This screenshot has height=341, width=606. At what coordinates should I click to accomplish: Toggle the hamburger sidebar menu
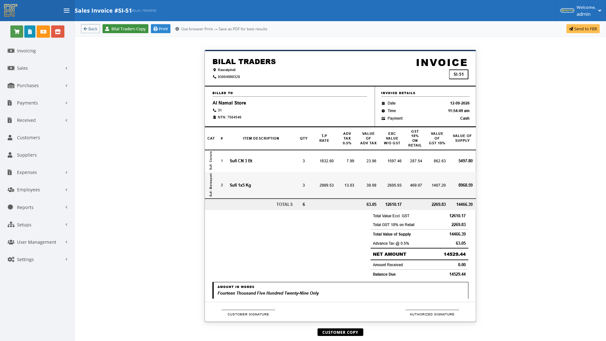tap(66, 10)
